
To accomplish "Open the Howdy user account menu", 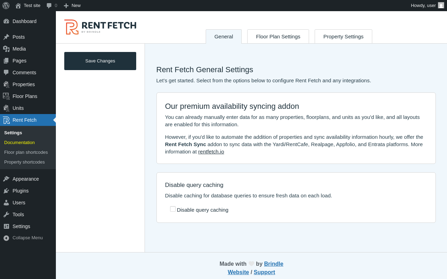I will (x=427, y=6).
